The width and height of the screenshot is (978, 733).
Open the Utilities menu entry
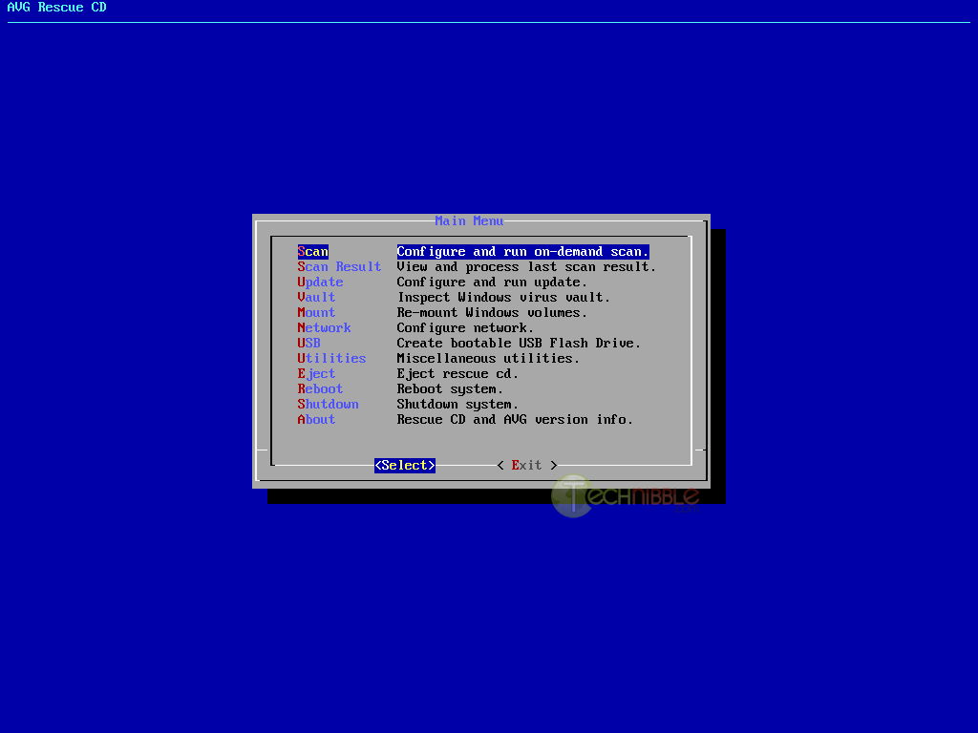coord(331,359)
